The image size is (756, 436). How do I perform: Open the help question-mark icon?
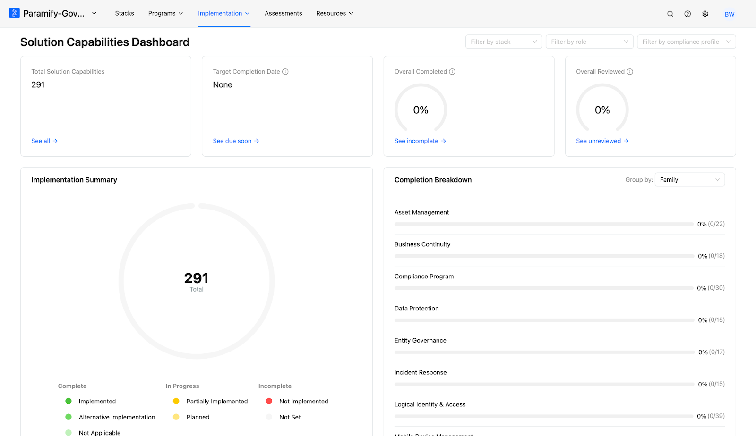(x=687, y=14)
